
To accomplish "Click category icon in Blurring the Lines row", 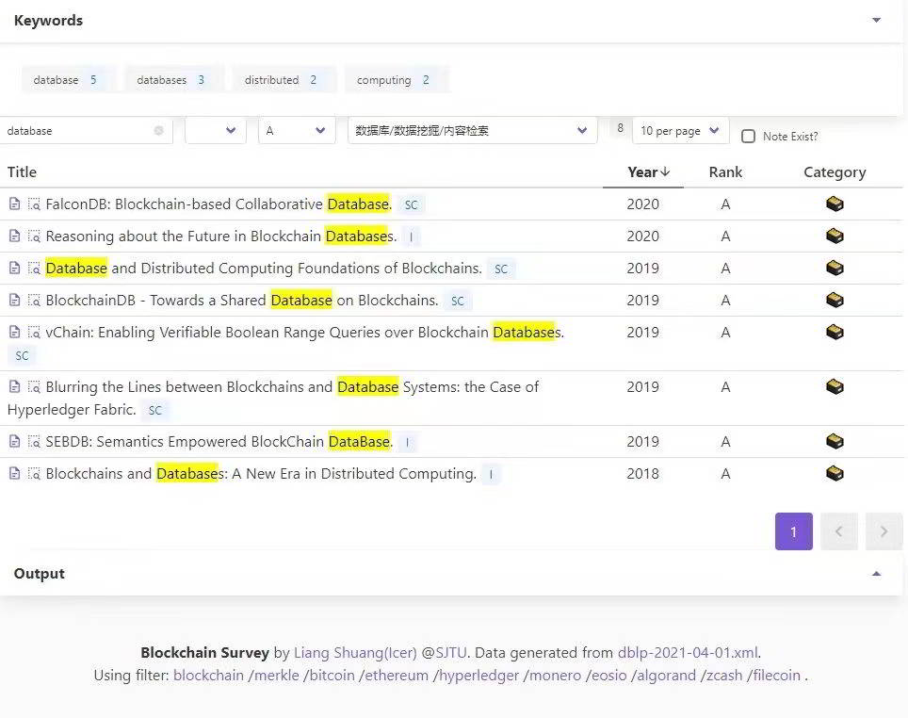I will (x=835, y=386).
